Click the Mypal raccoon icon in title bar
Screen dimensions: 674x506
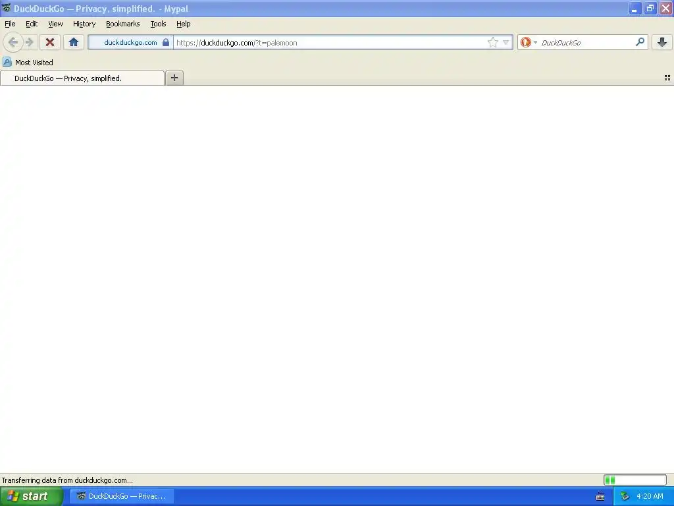6,8
